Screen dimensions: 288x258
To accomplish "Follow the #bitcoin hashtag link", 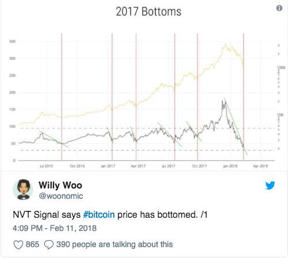I will point(99,214).
